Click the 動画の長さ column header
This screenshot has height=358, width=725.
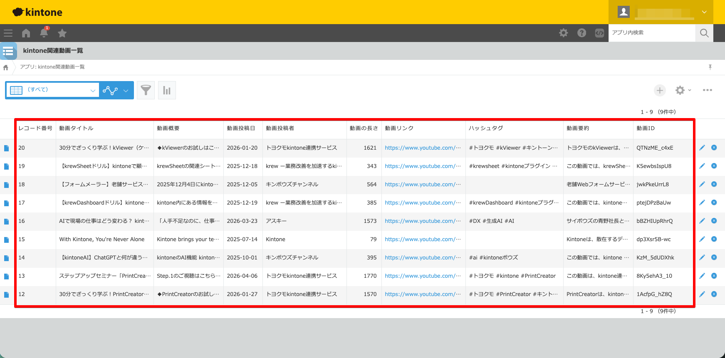tap(364, 128)
